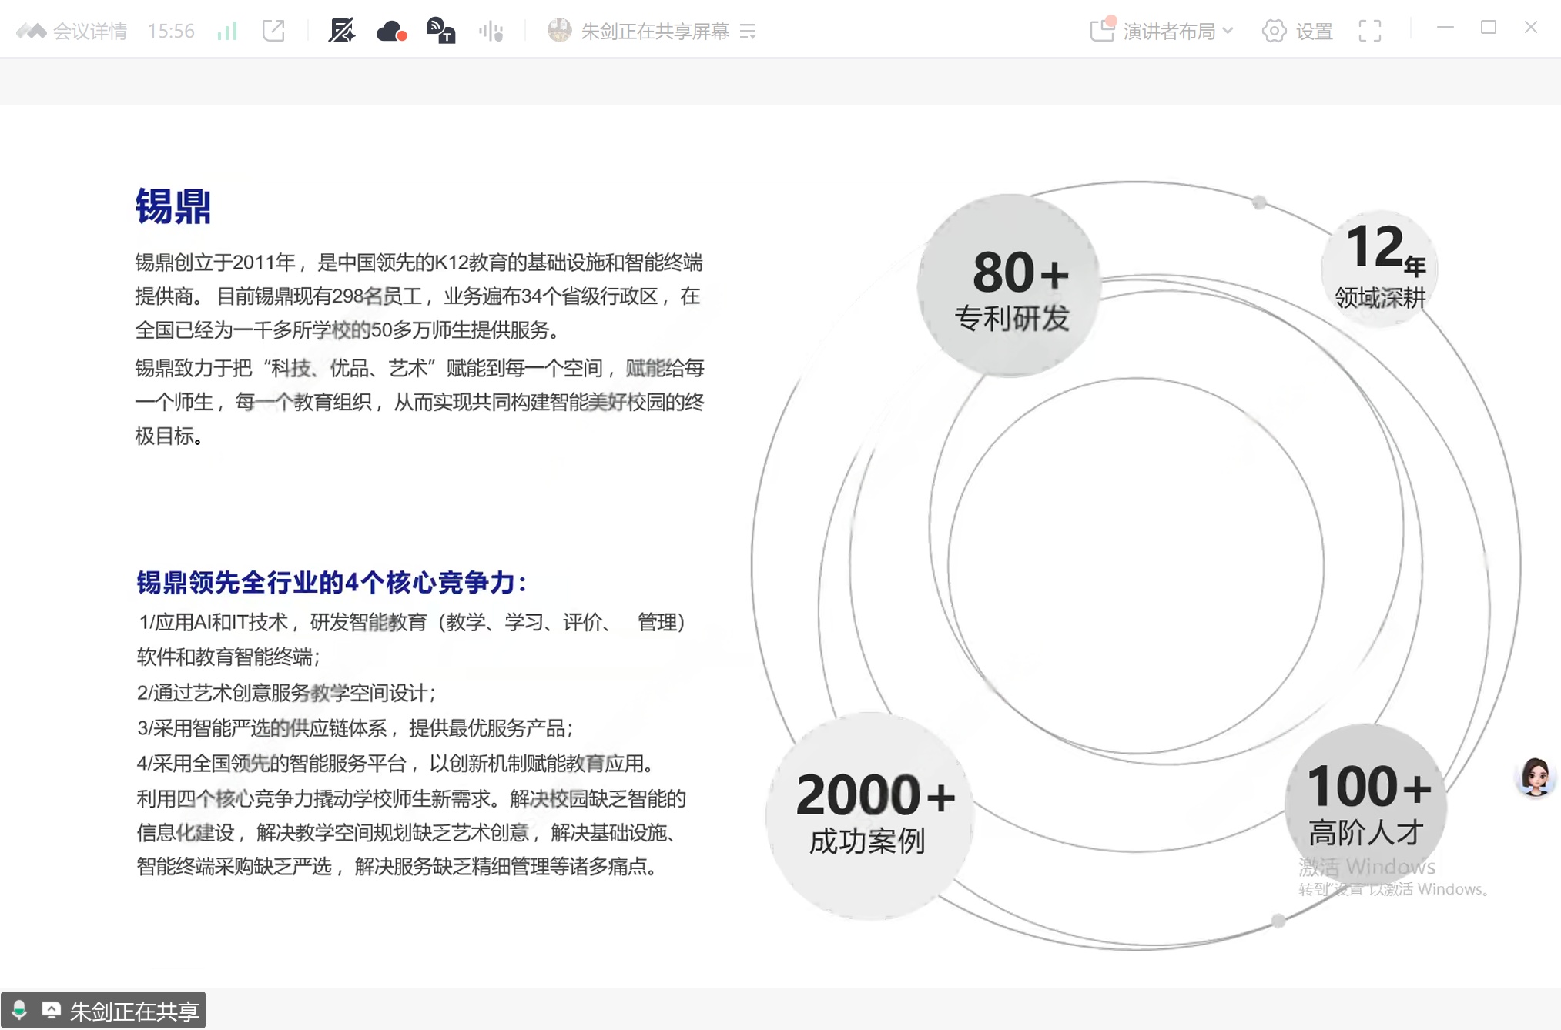Expand the shared-screen options list icon
Screen dimensions: 1561x1030
tap(748, 31)
